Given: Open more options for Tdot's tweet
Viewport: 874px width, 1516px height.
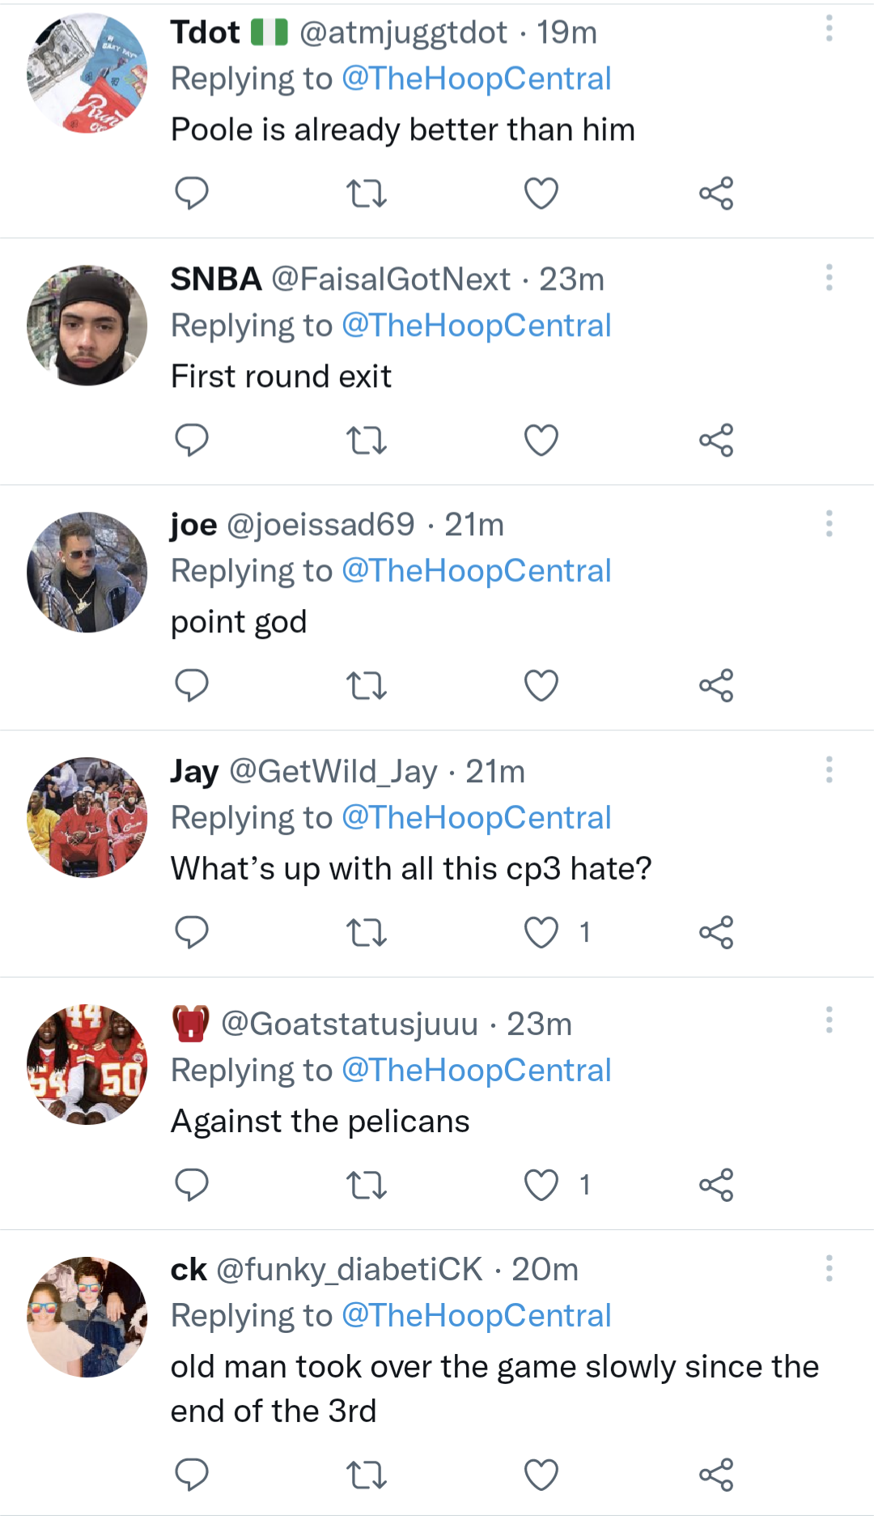Looking at the screenshot, I should tap(829, 29).
